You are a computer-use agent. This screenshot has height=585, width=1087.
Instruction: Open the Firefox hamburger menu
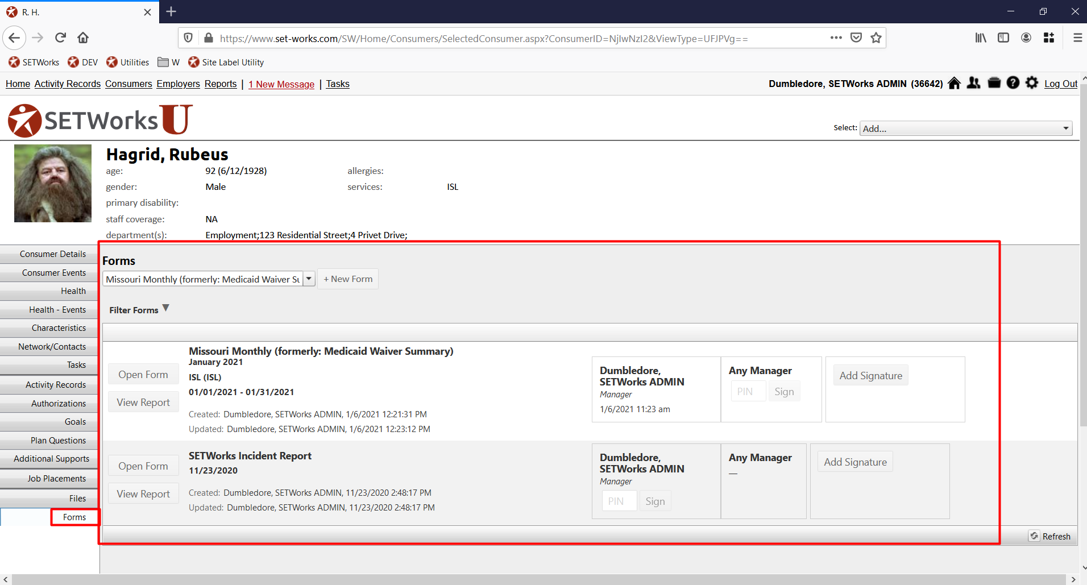(x=1077, y=38)
